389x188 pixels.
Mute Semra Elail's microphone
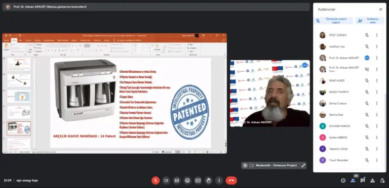[367, 115]
